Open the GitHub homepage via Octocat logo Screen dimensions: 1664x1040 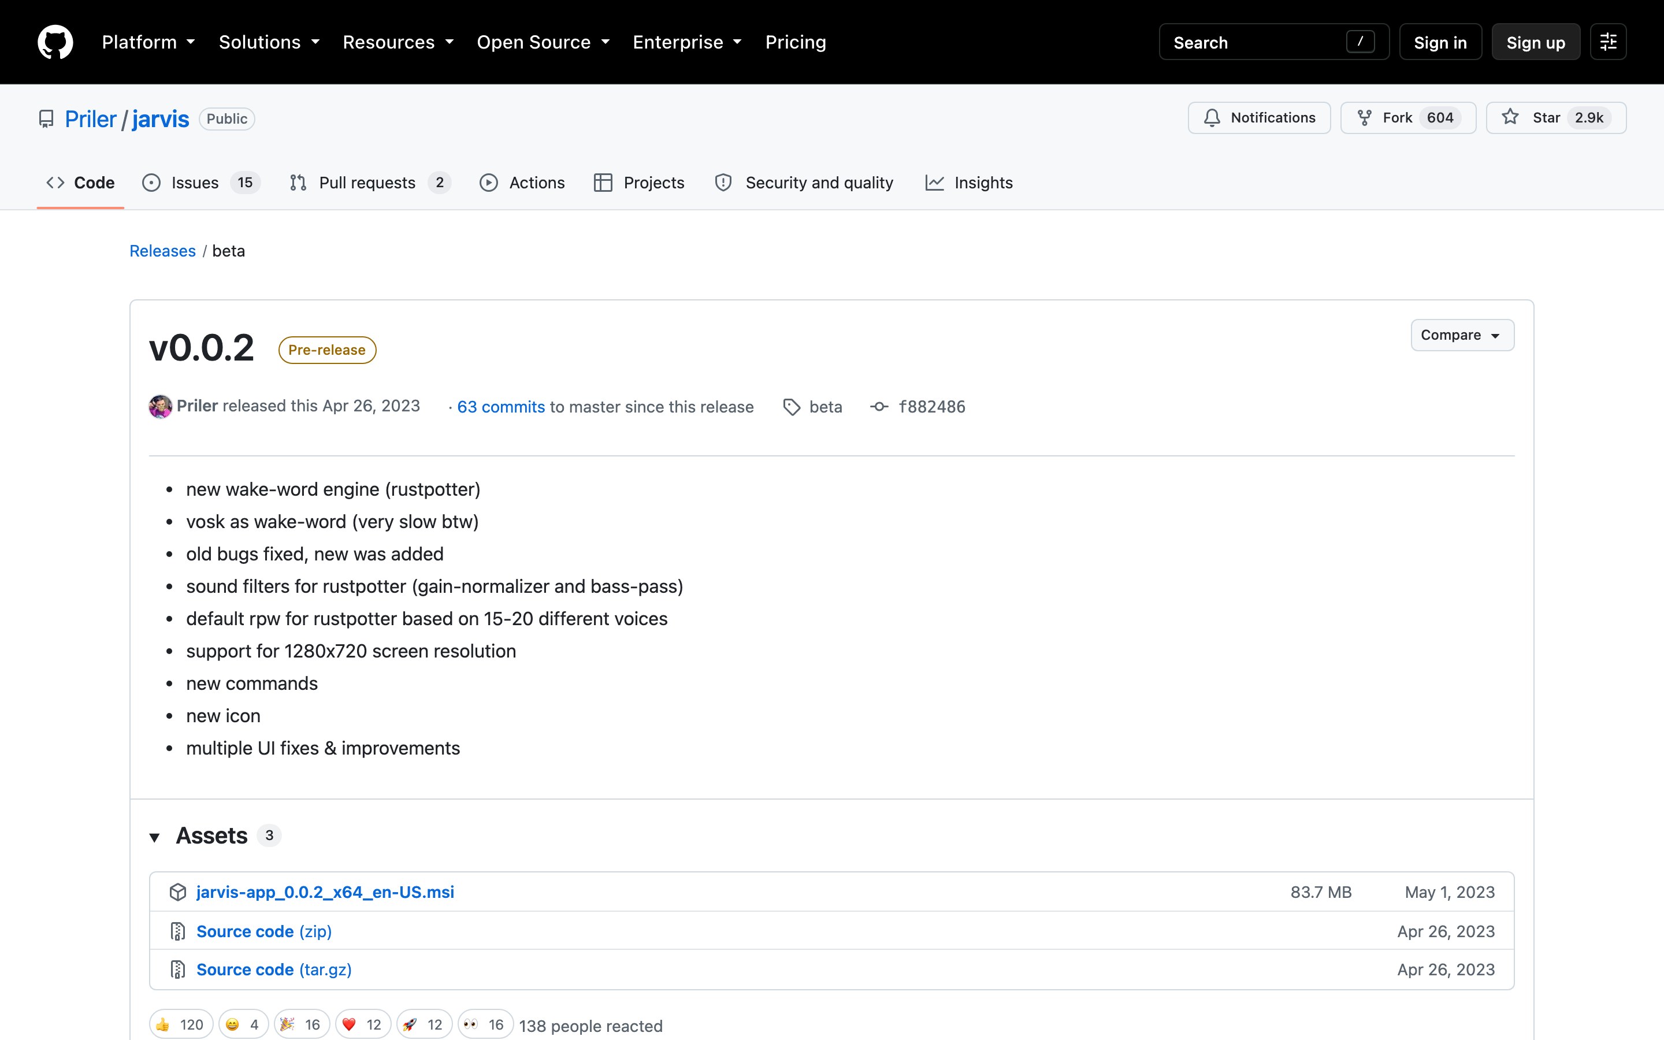55,42
